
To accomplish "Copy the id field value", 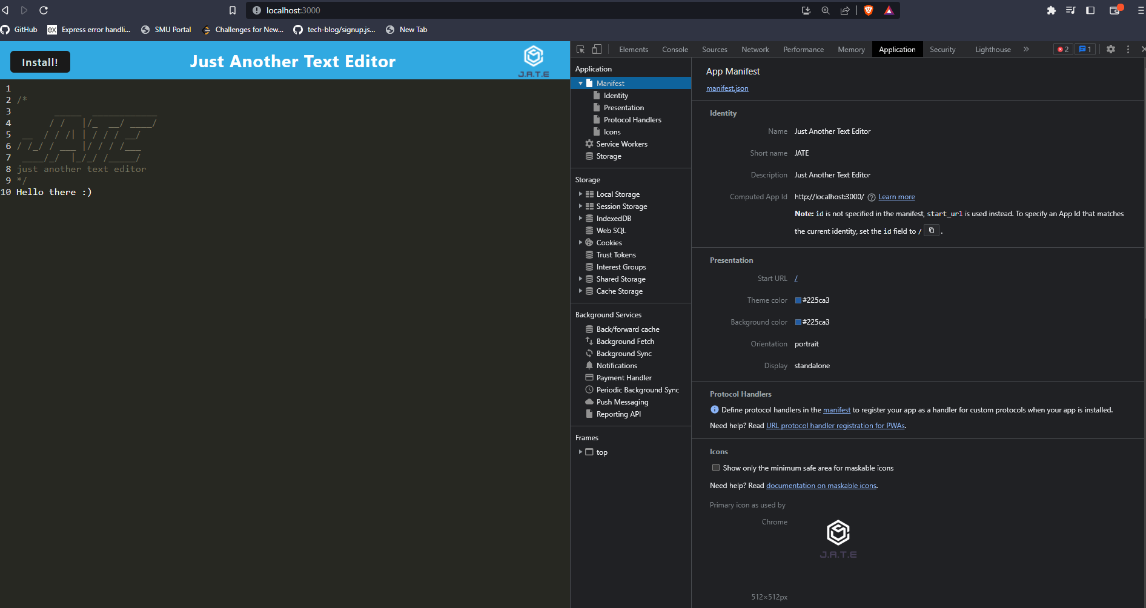I will click(x=931, y=230).
